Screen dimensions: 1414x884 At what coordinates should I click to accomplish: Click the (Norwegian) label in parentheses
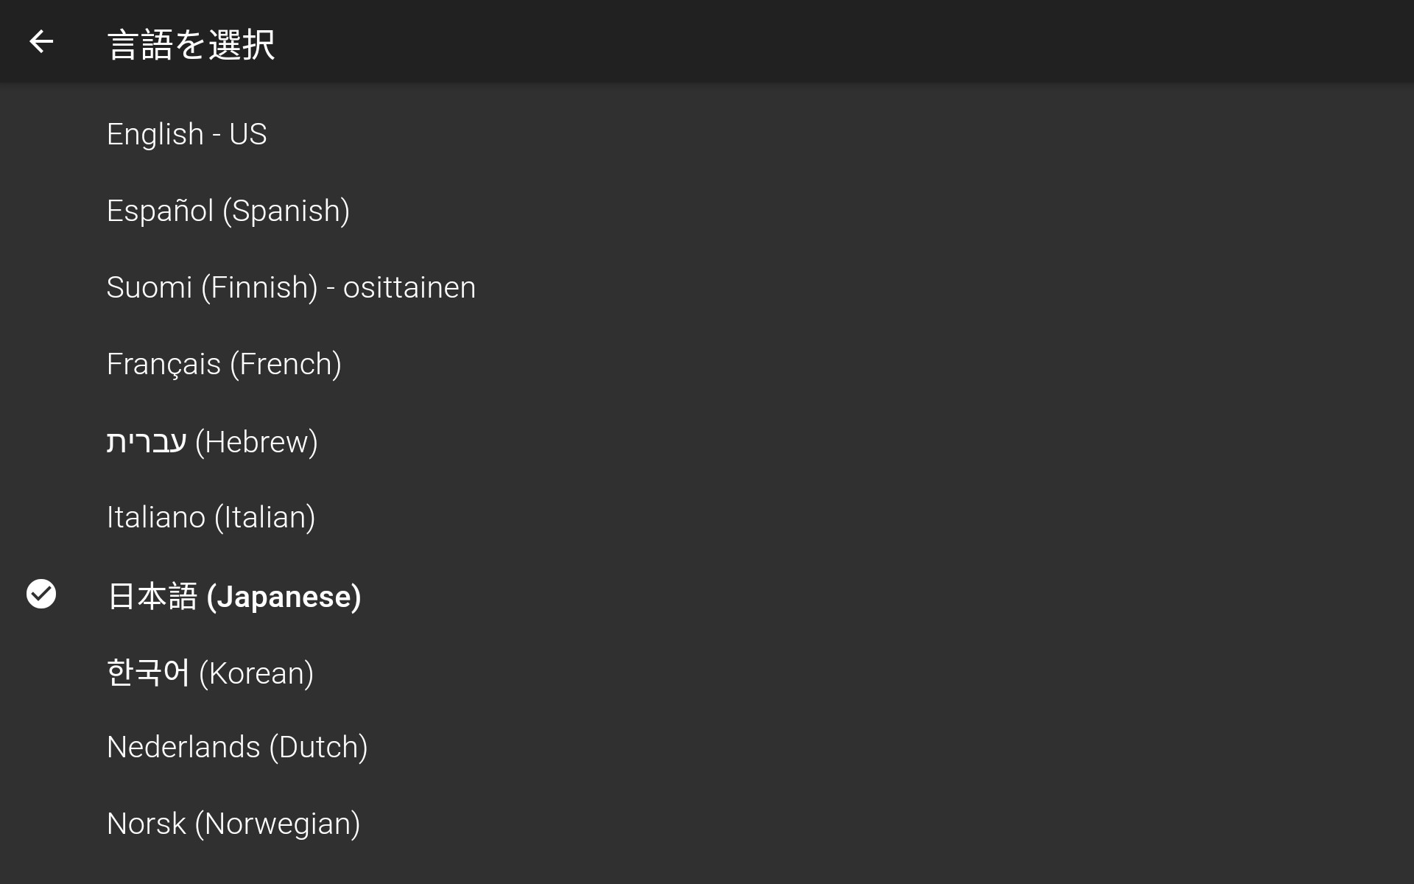278,824
